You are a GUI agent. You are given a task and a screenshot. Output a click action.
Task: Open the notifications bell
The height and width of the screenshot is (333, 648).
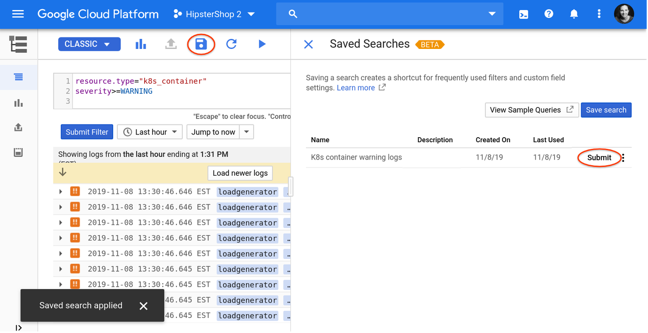pos(574,14)
